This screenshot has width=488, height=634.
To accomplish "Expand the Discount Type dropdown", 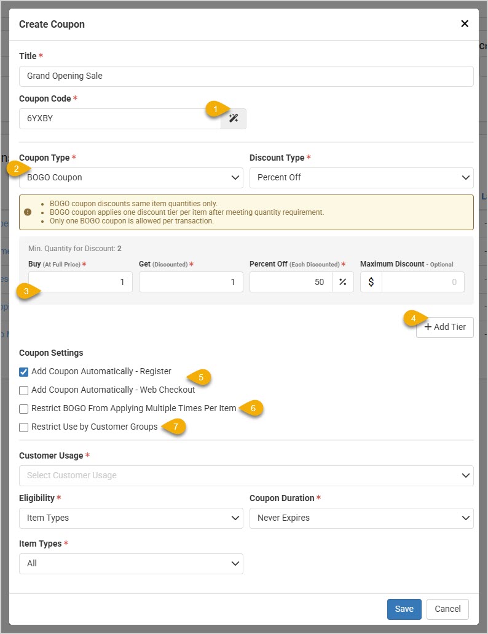I will (x=361, y=177).
